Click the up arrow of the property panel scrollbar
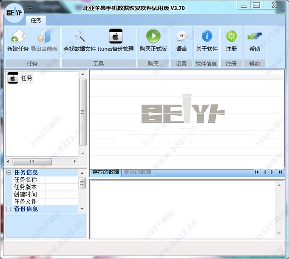This screenshot has width=289, height=259. click(82, 174)
